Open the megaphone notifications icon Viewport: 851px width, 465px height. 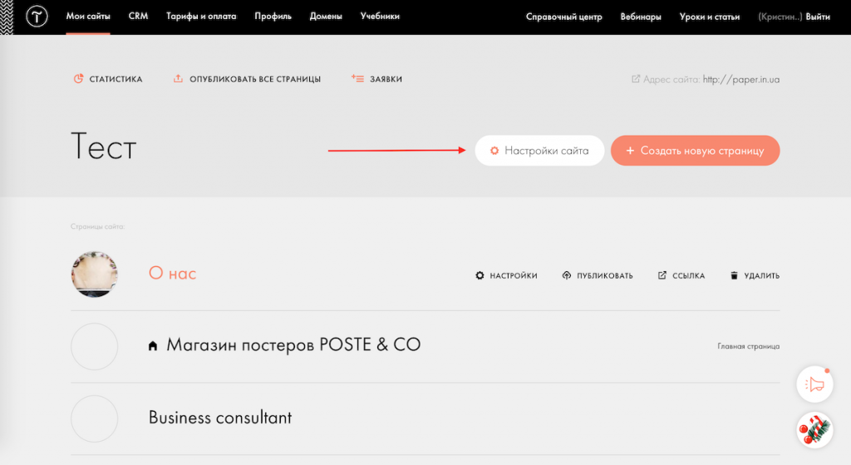point(814,384)
